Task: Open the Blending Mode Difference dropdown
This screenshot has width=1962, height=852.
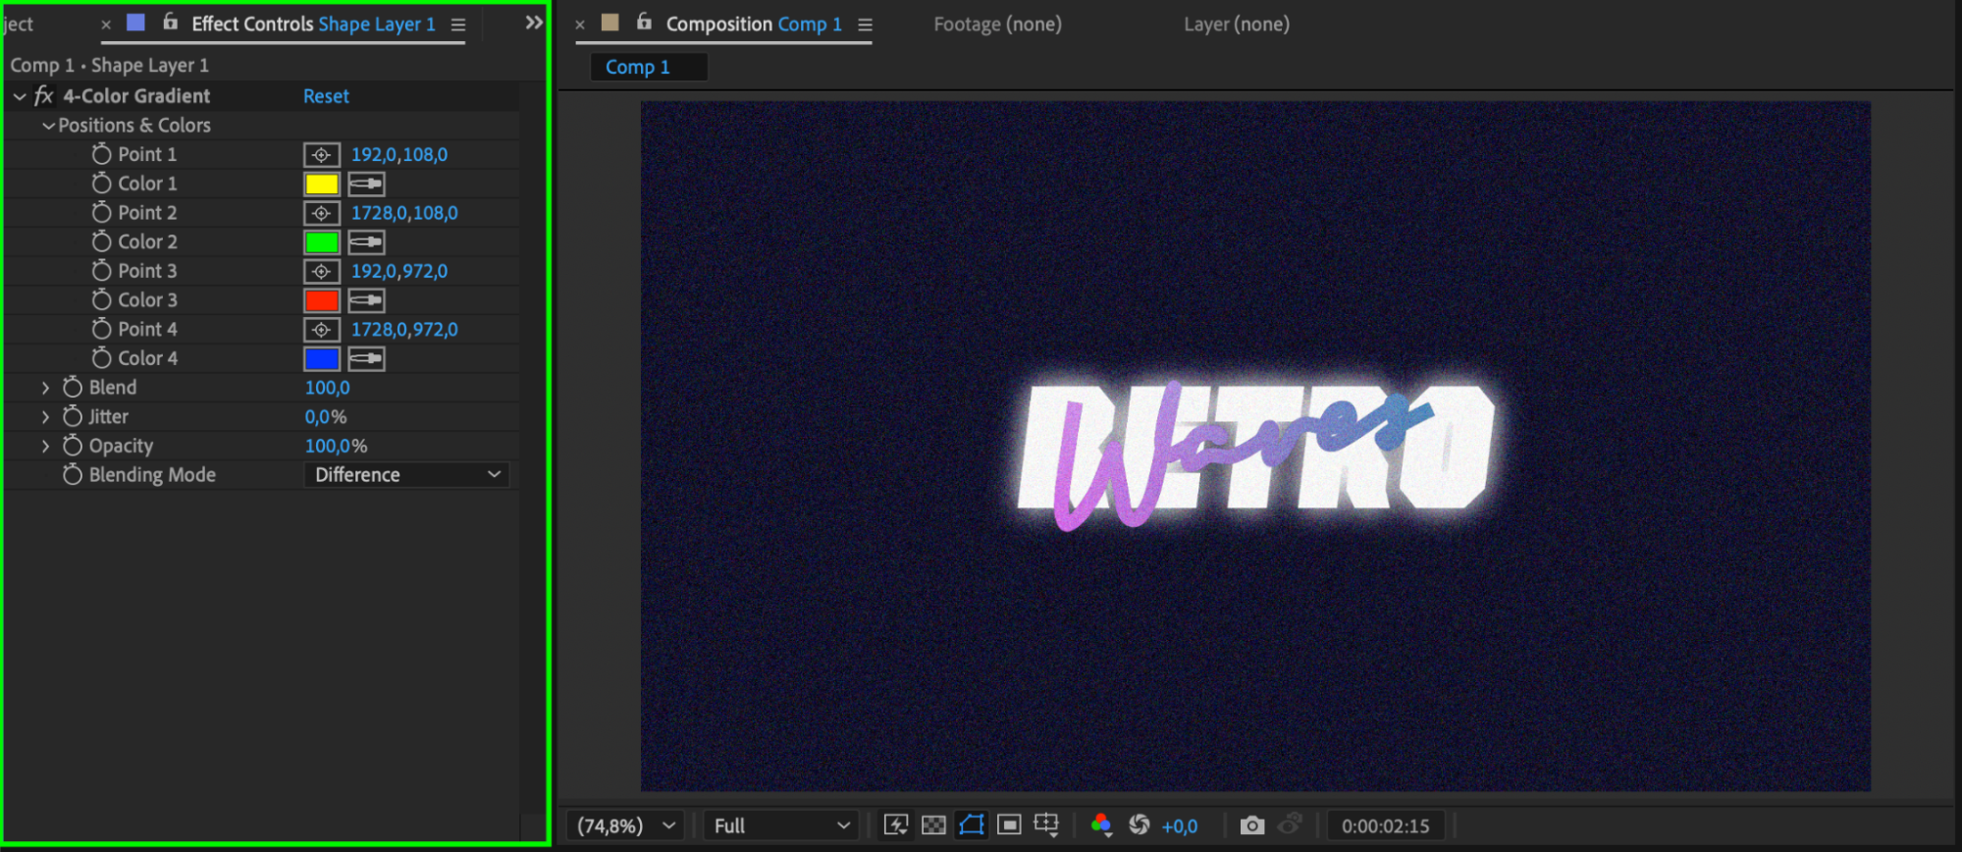Action: pos(406,475)
